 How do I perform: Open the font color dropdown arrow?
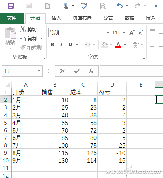coord(125,45)
